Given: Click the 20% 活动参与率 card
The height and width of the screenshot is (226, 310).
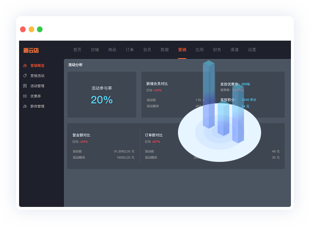Looking at the screenshot, I should click(x=102, y=94).
